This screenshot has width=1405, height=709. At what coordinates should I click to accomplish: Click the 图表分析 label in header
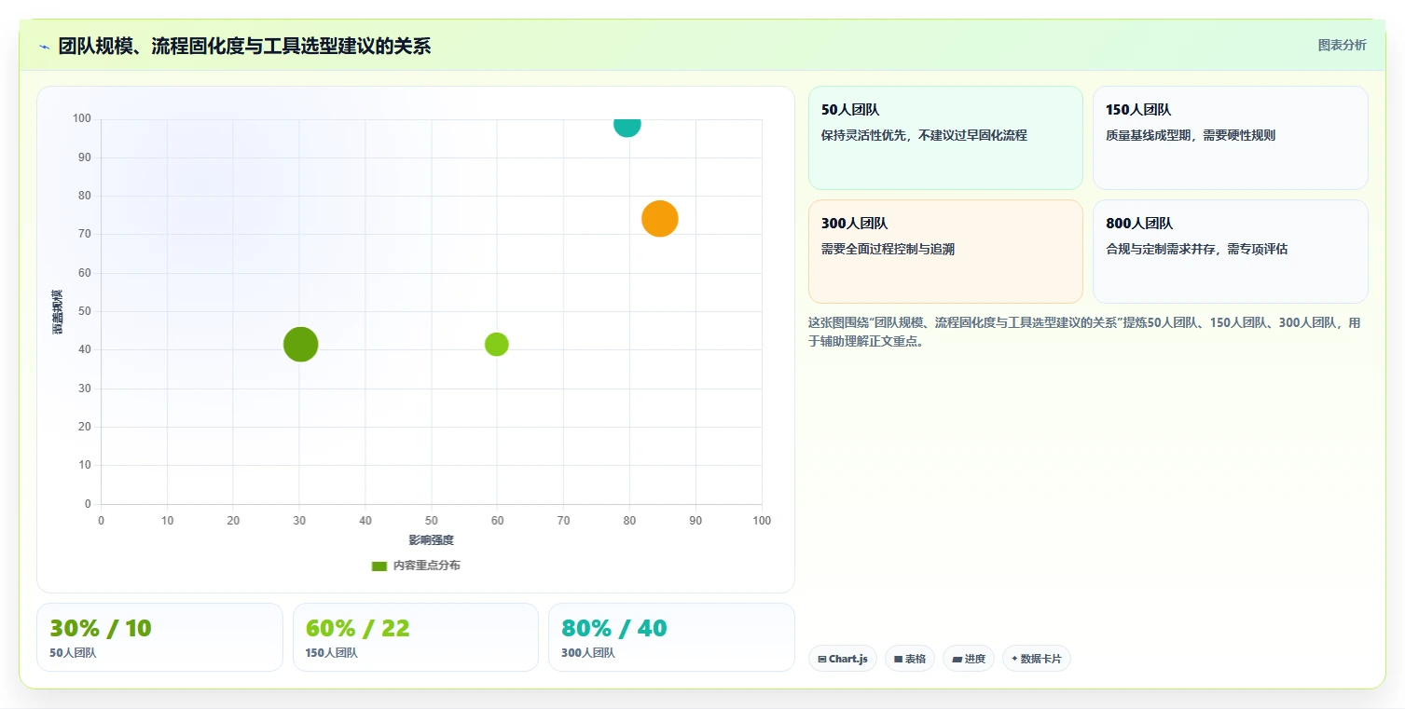(x=1342, y=45)
